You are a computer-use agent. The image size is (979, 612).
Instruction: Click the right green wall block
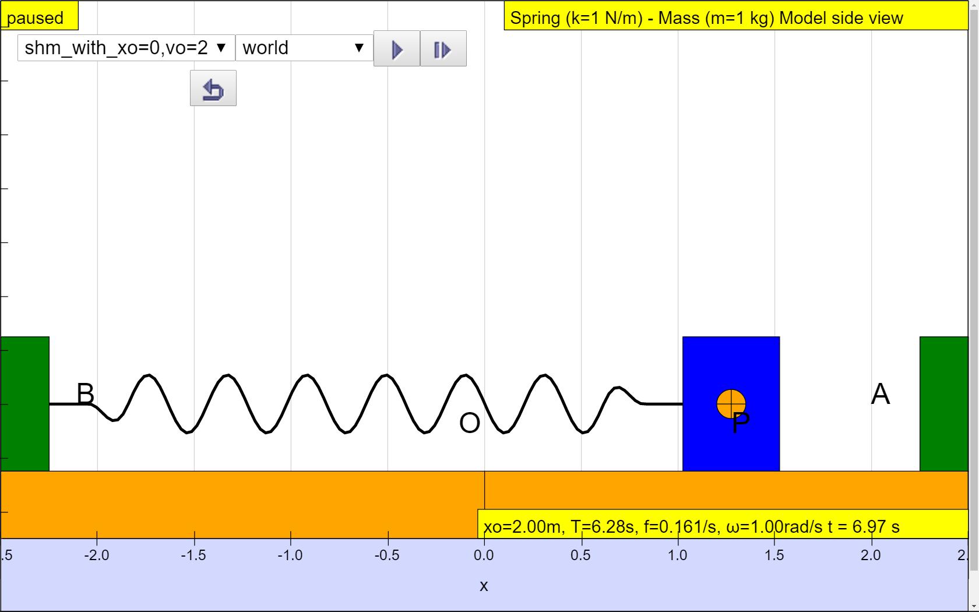coord(943,403)
